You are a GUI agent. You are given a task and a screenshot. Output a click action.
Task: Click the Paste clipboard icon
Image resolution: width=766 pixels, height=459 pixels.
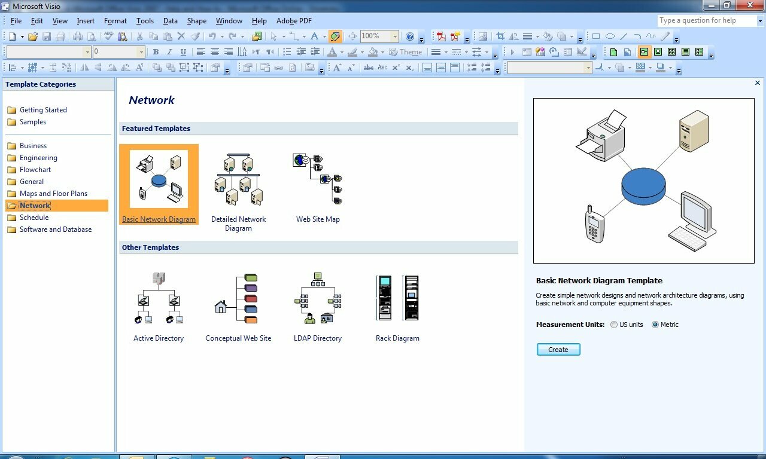pos(168,36)
